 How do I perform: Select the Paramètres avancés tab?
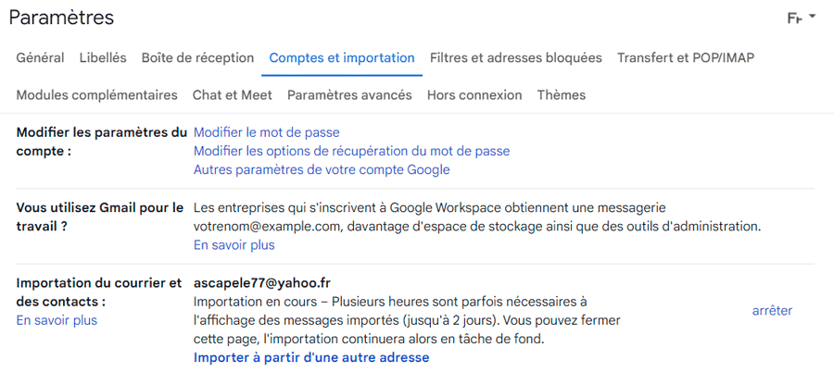pyautogui.click(x=349, y=95)
